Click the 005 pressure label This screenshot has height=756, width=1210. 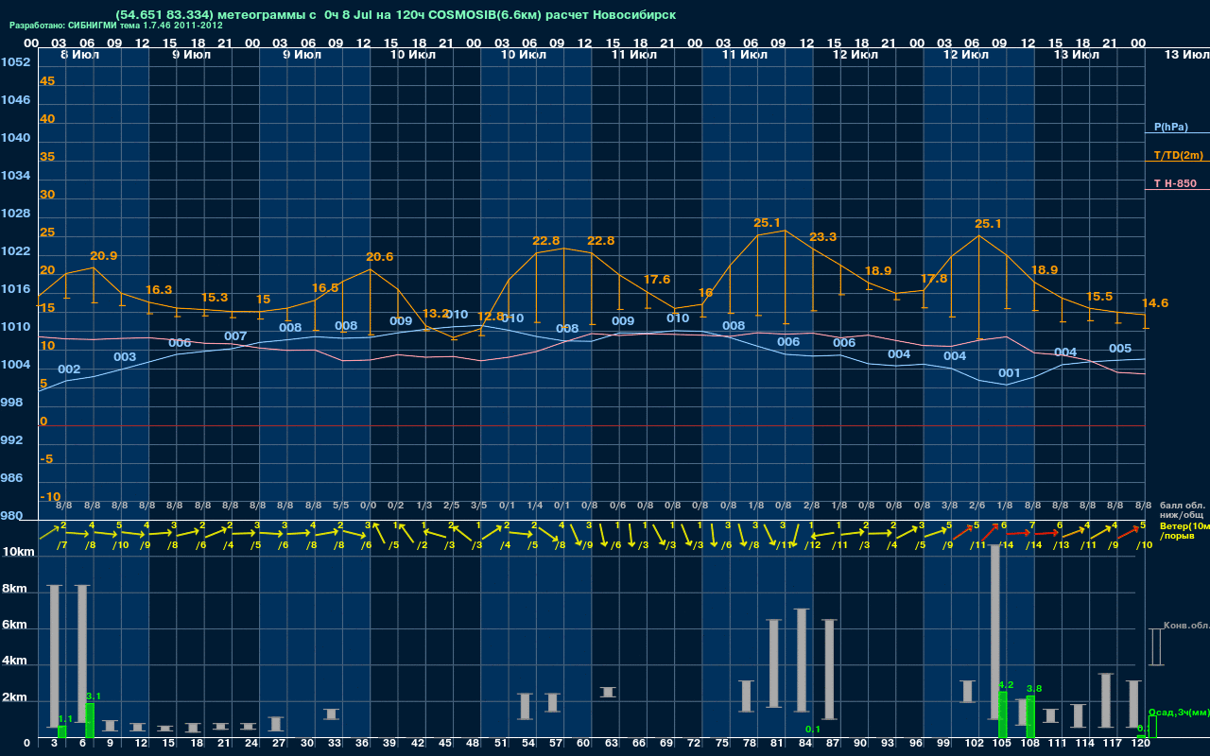[x=1120, y=349]
